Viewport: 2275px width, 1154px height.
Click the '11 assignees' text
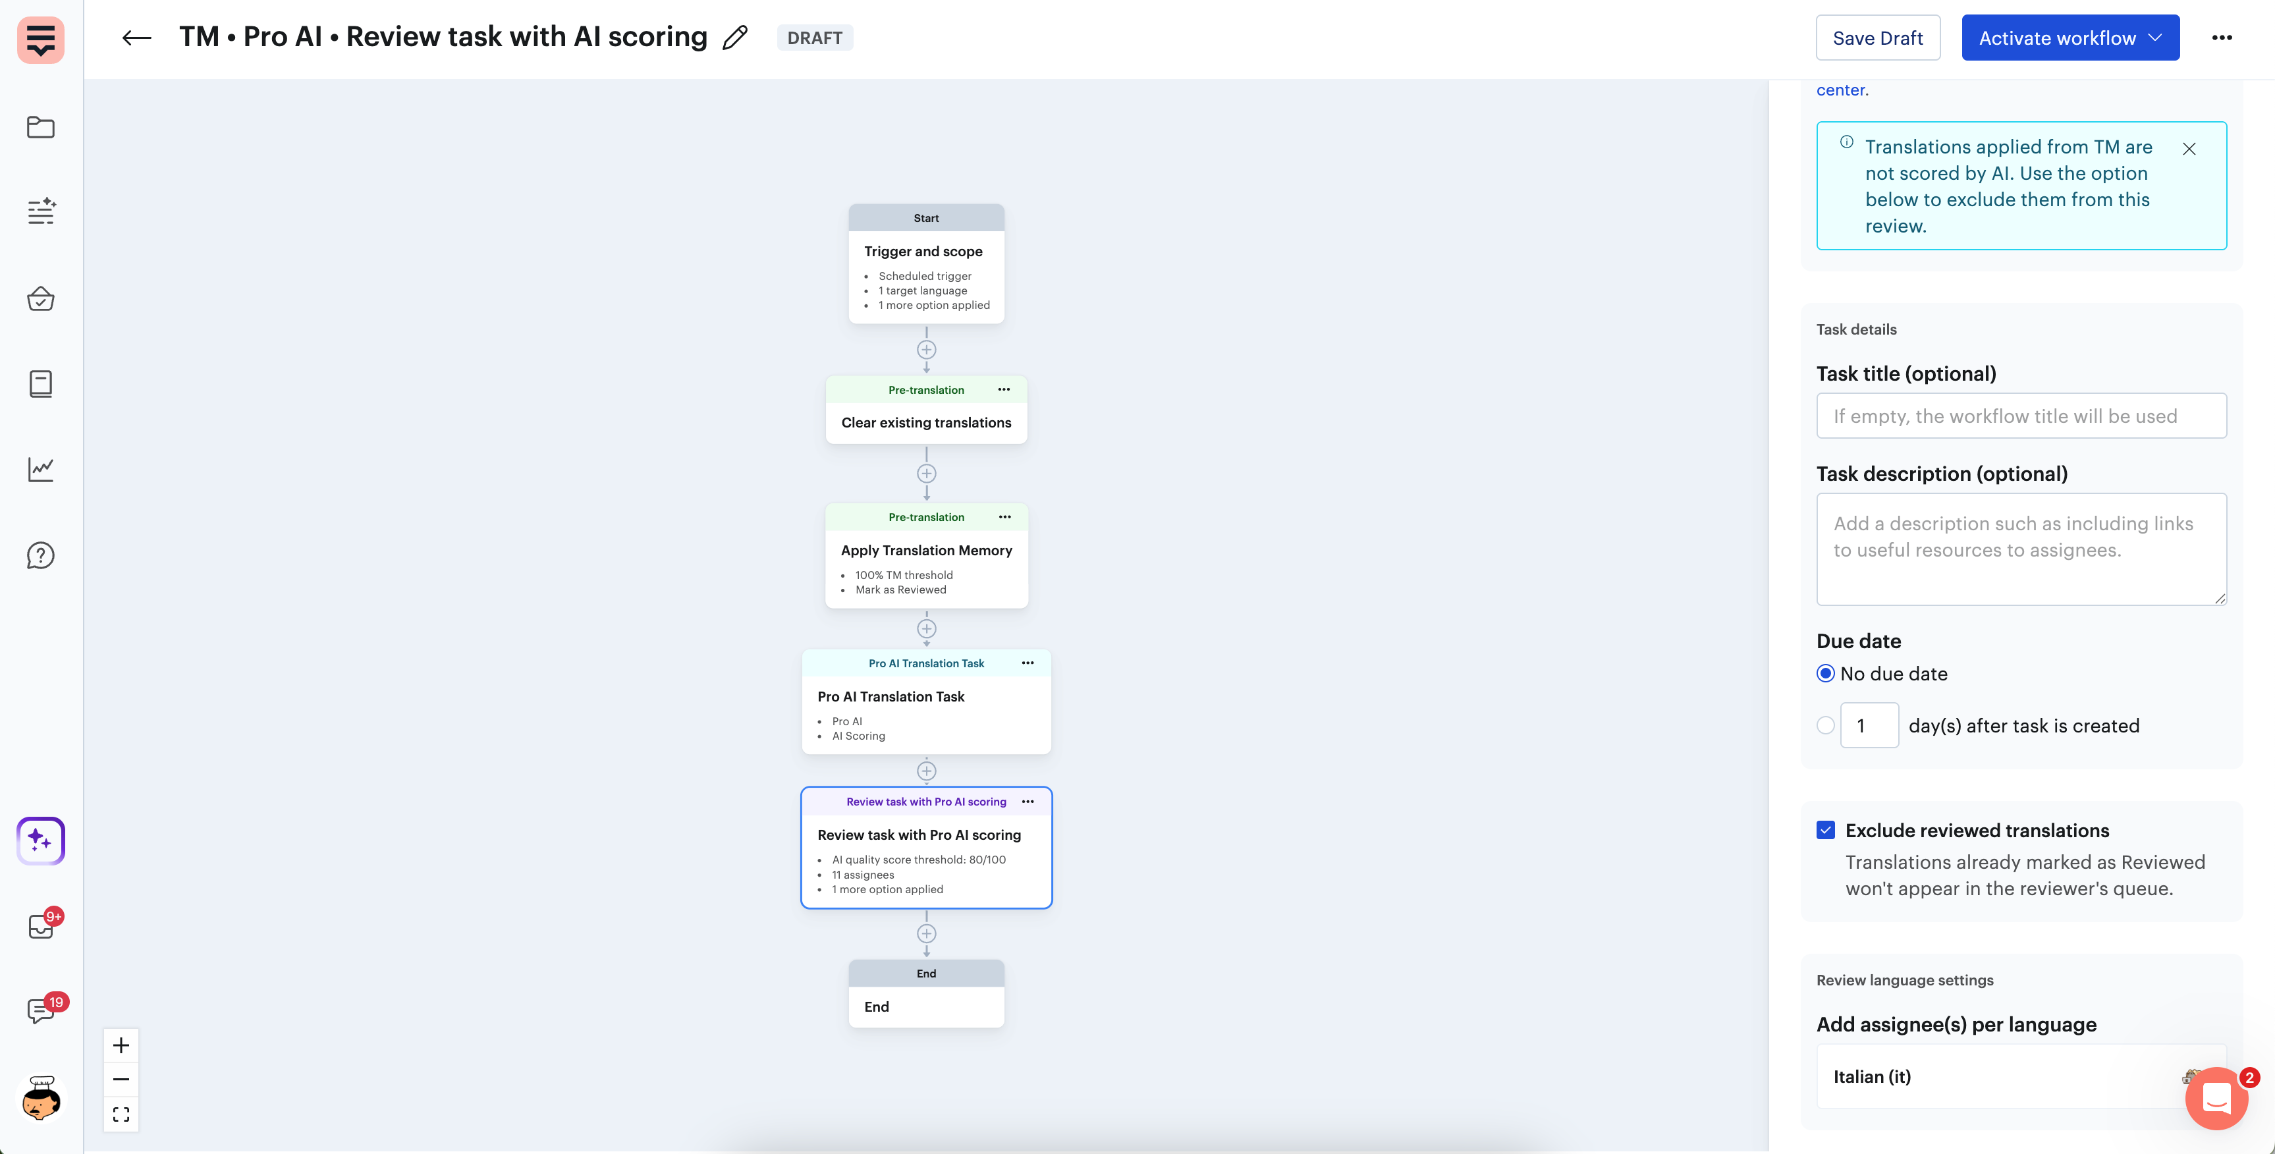pos(863,875)
